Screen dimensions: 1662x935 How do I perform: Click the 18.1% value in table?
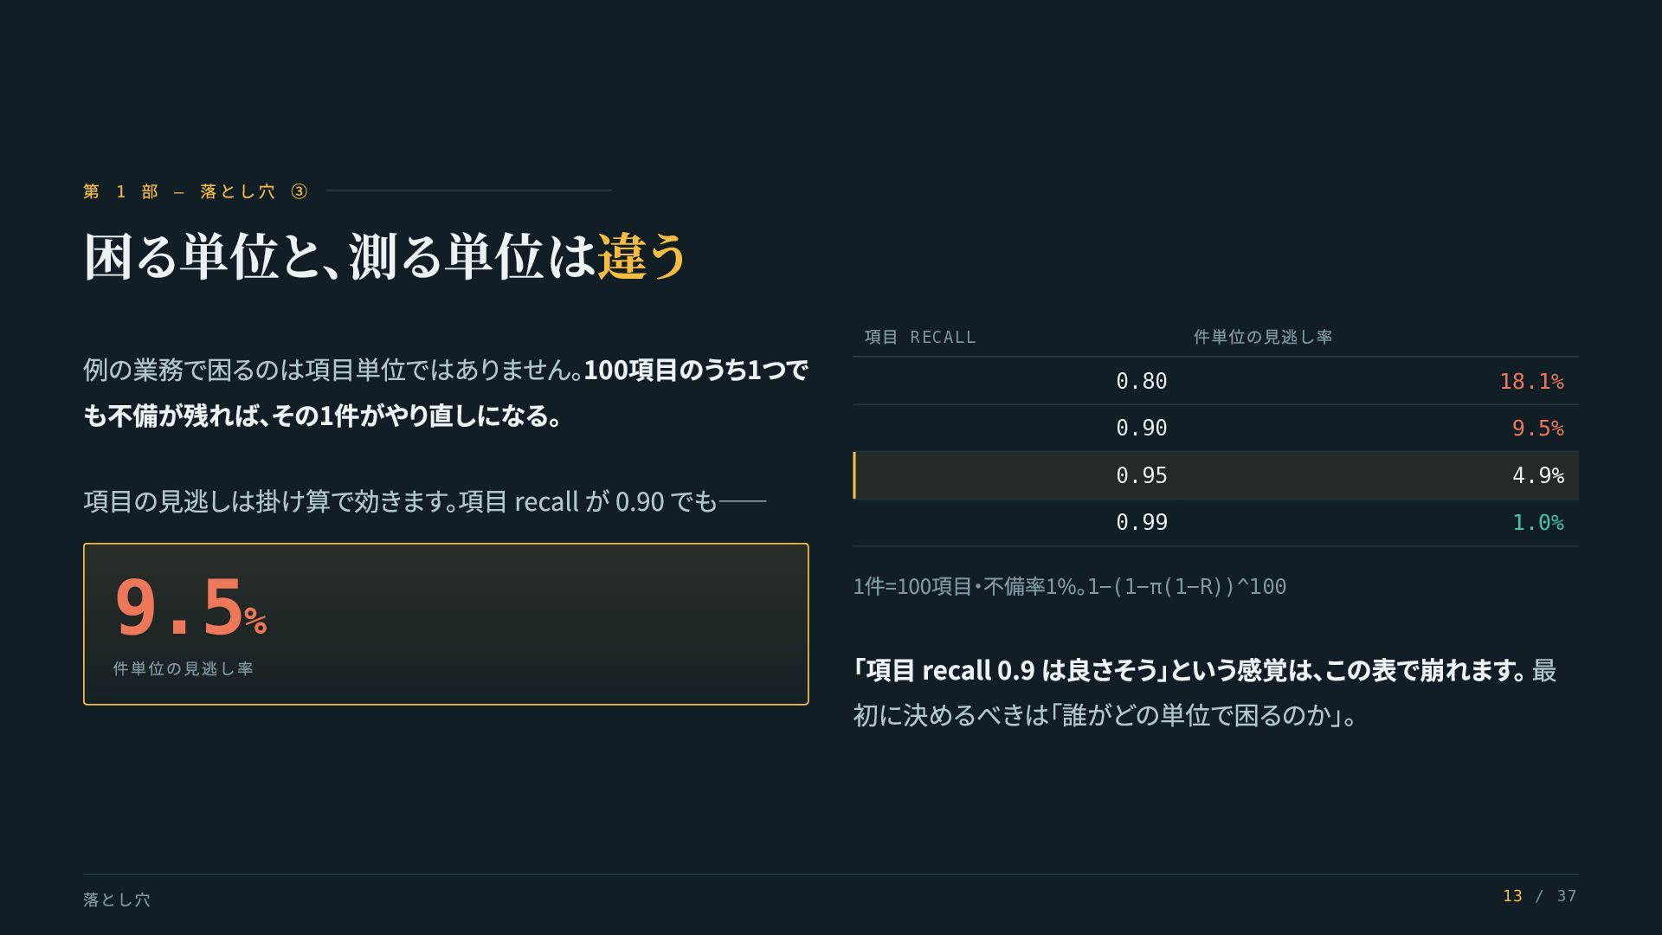click(x=1531, y=381)
